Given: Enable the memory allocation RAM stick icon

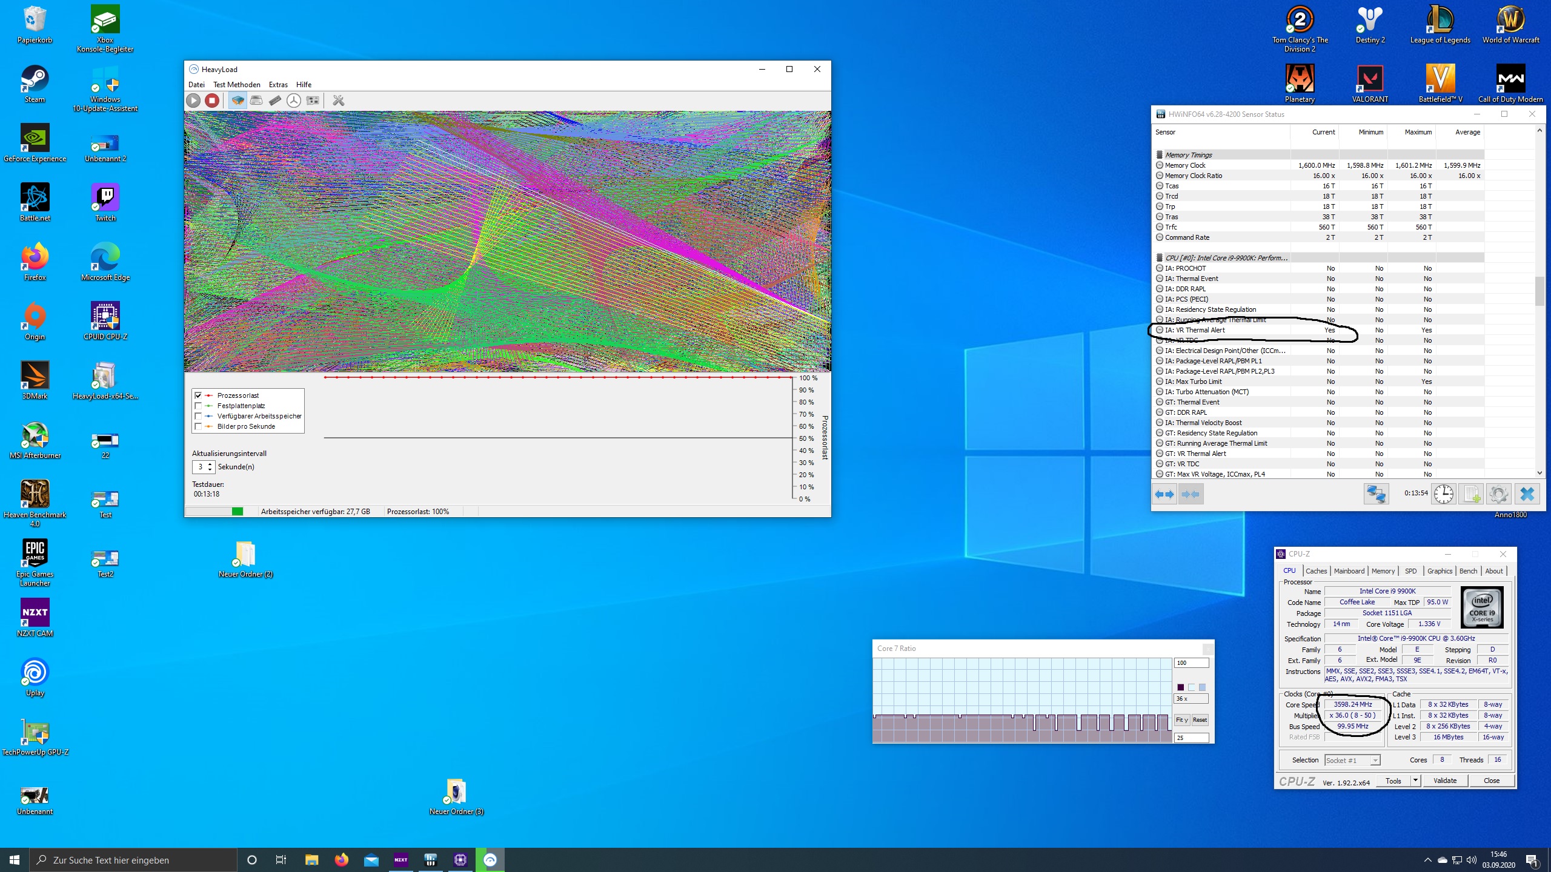Looking at the screenshot, I should tap(275, 101).
